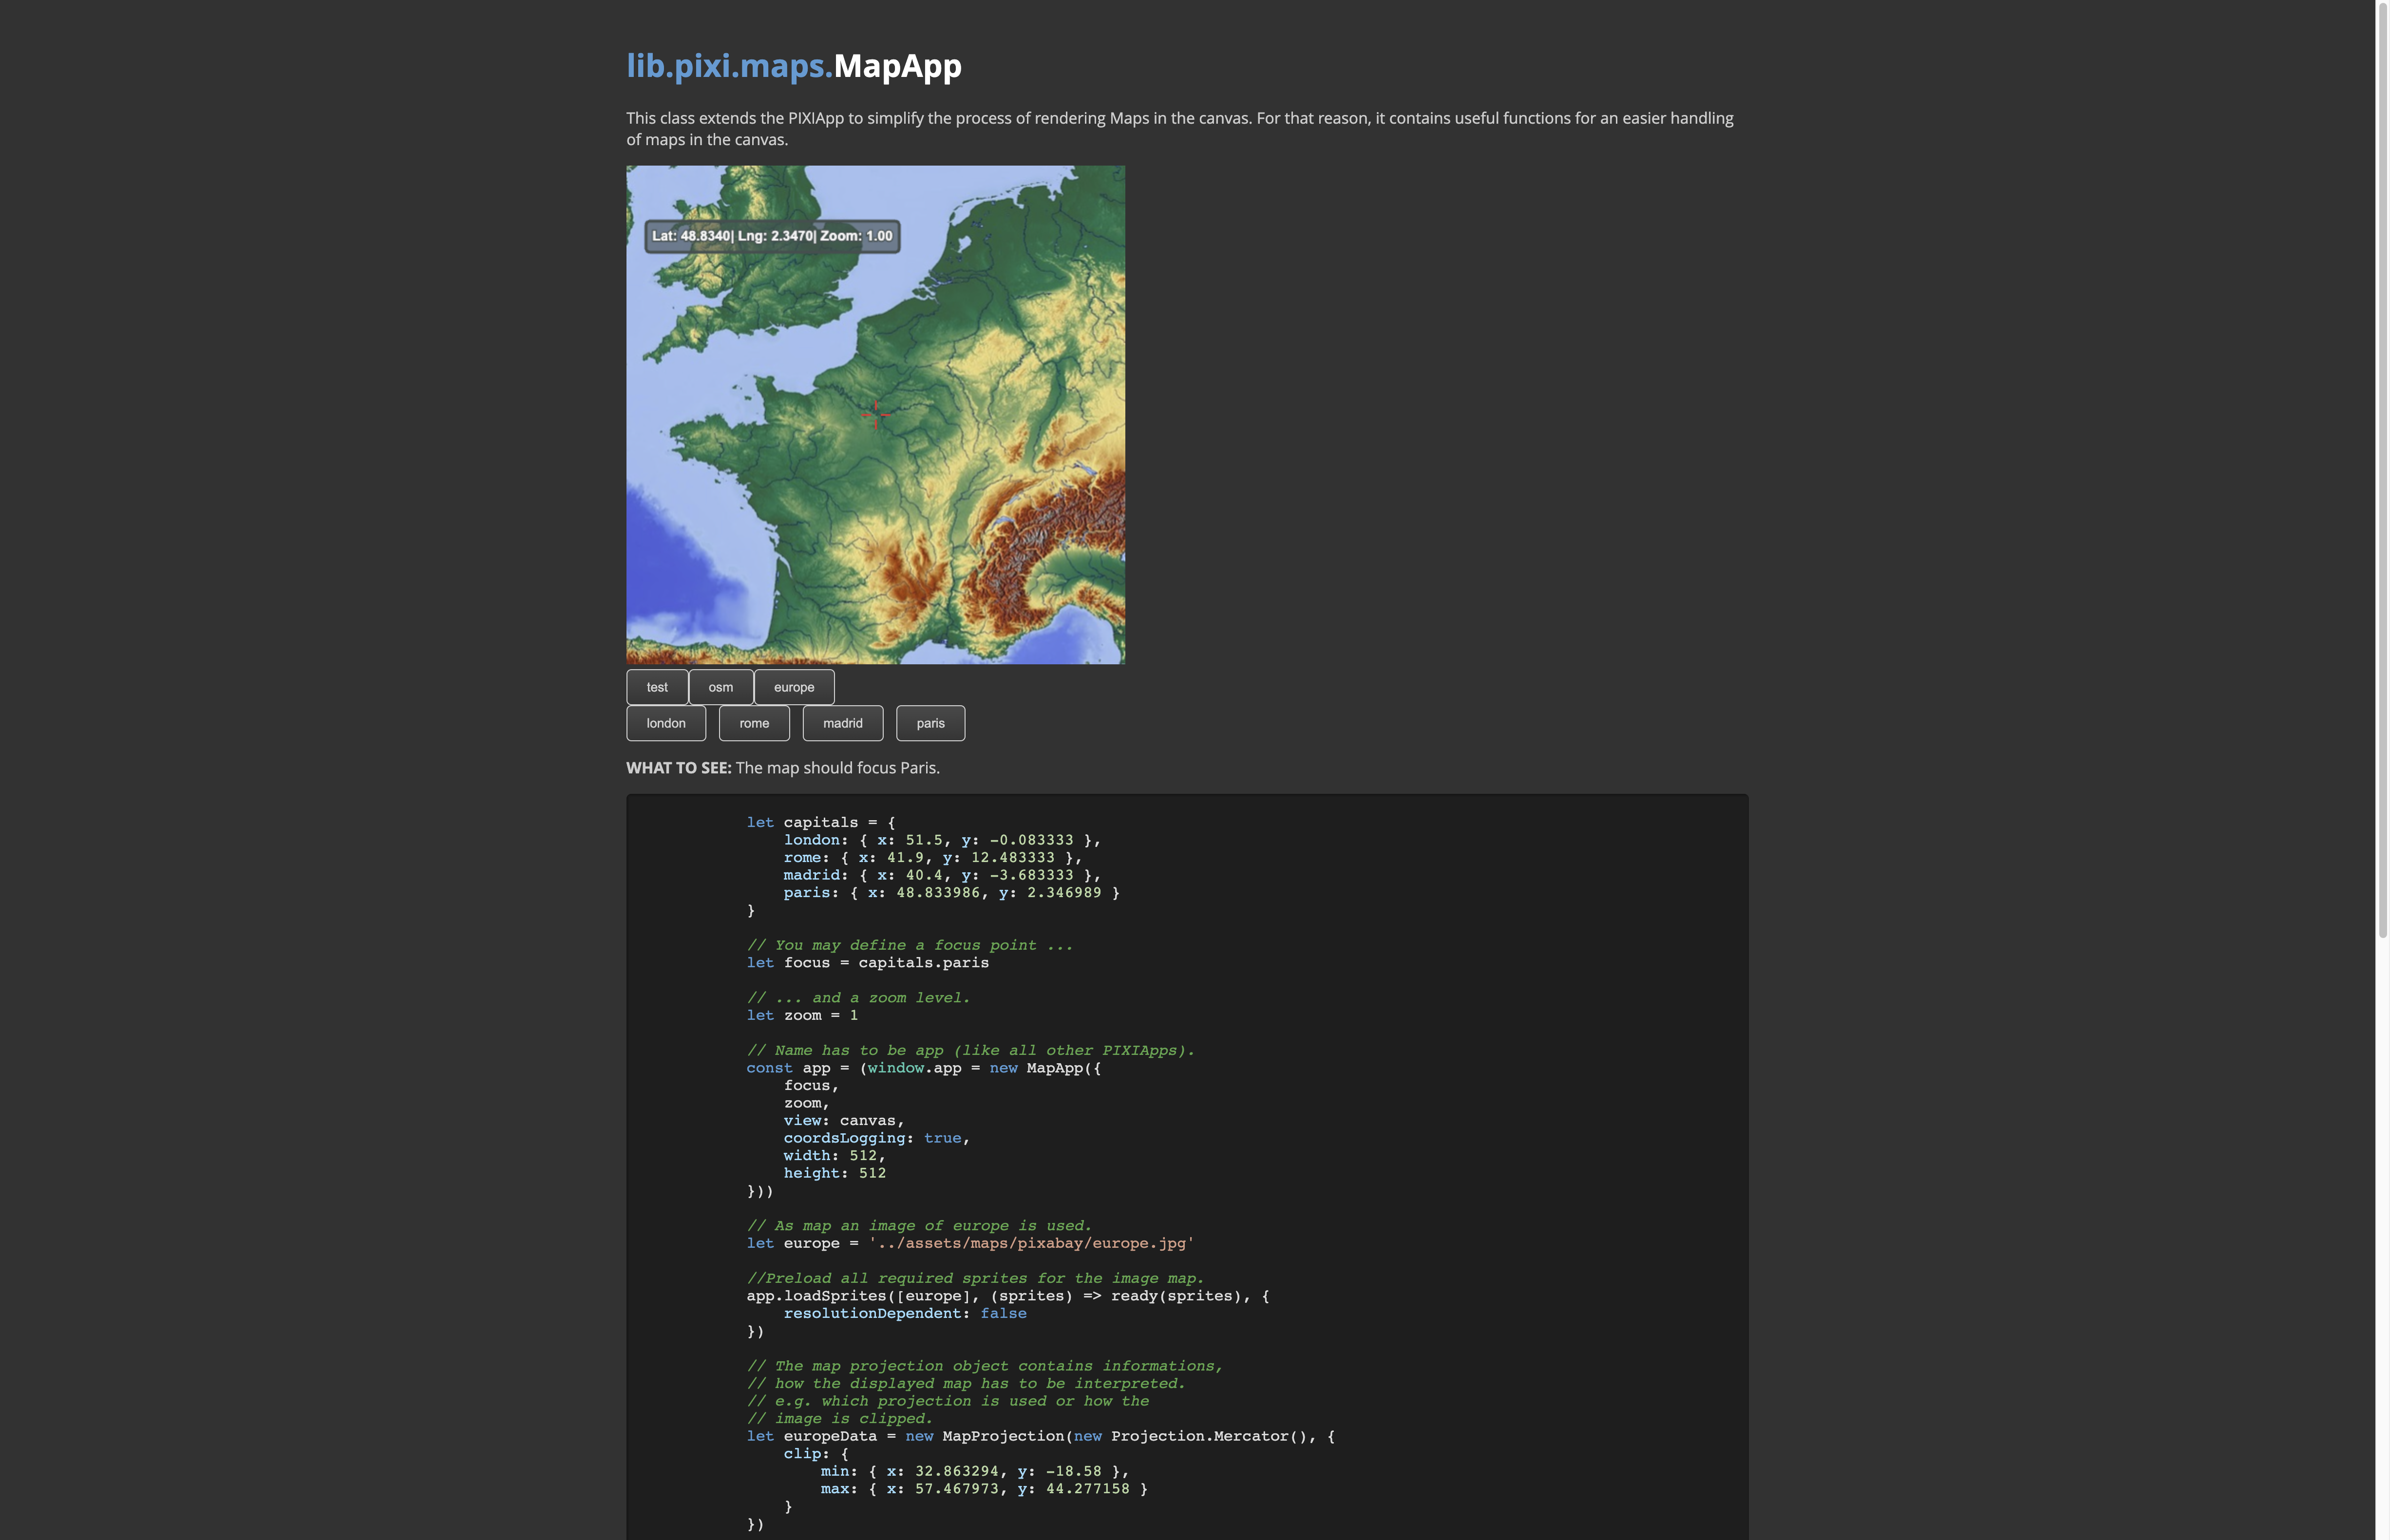Click the 'let focus = capitals.paris' line
The width and height of the screenshot is (2390, 1540).
point(867,962)
